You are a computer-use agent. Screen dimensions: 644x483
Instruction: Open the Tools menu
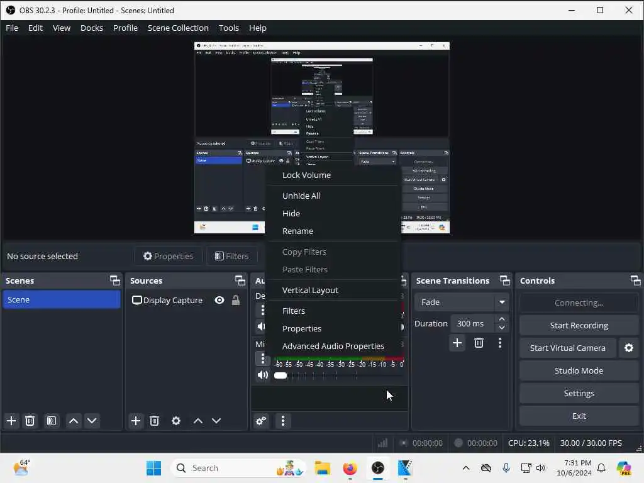pyautogui.click(x=229, y=28)
